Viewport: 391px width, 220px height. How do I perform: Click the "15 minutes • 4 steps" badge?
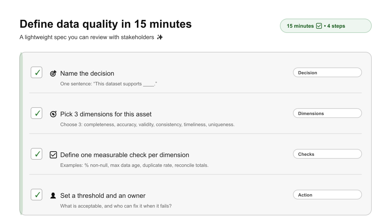click(x=326, y=25)
